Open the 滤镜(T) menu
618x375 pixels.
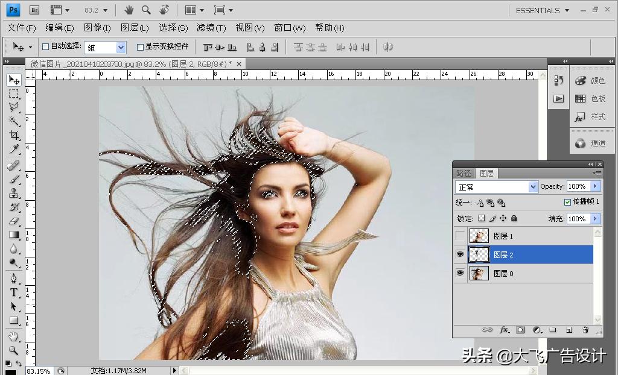click(211, 28)
